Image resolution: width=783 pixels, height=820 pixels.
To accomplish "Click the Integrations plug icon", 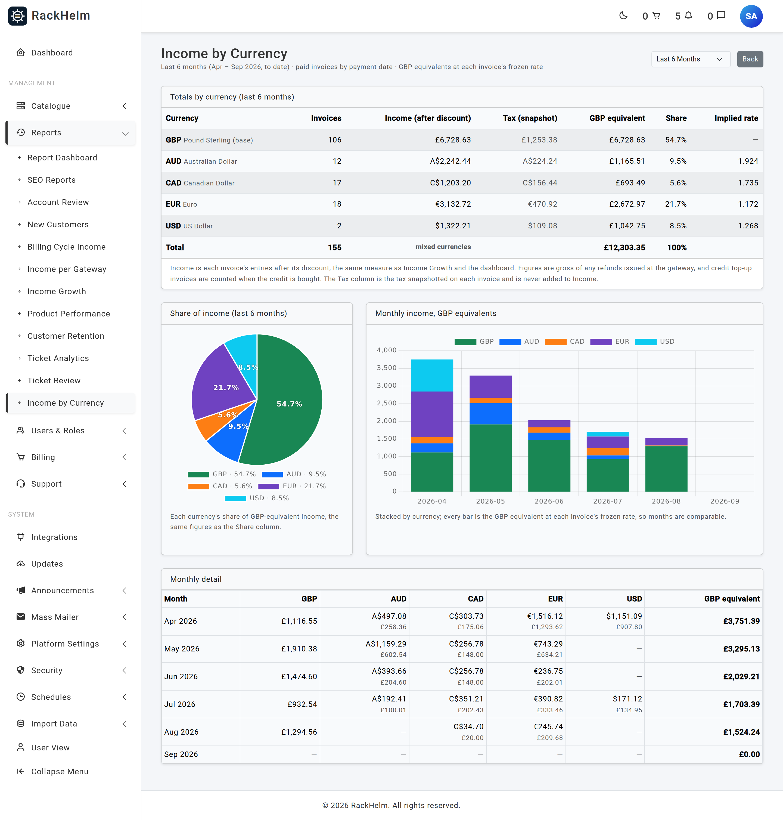I will click(20, 537).
